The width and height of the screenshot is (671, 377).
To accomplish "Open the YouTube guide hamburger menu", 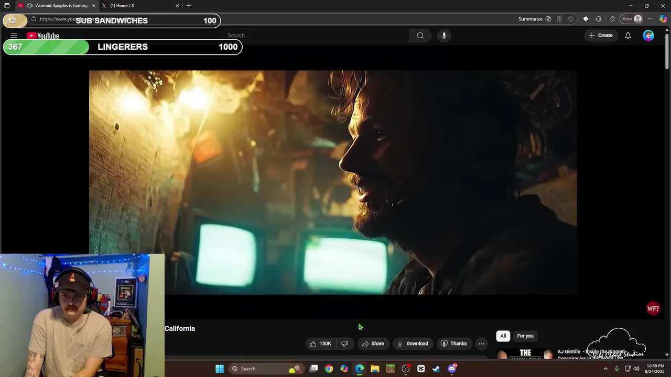I will tap(14, 36).
